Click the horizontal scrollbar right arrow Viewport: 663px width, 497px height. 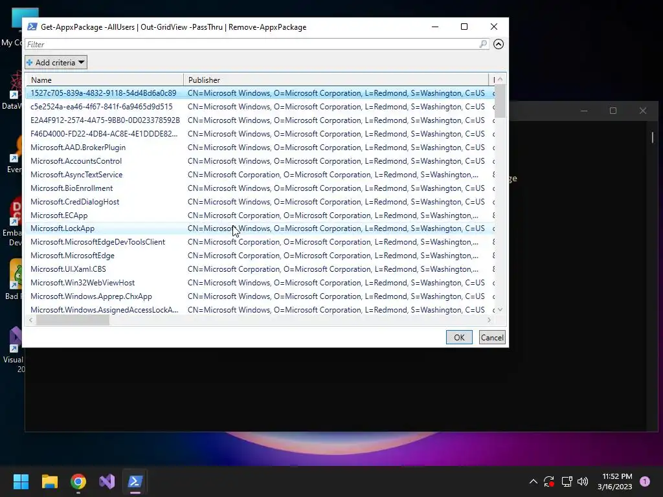(x=489, y=320)
